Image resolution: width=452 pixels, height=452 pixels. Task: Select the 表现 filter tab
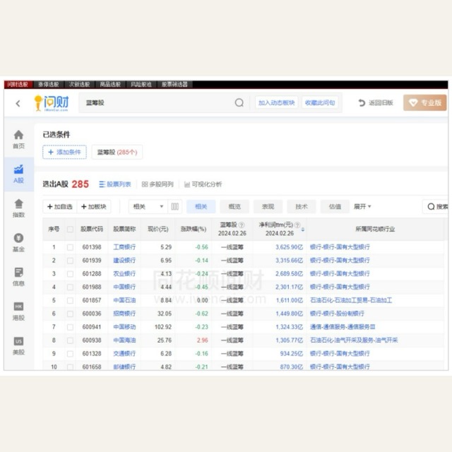[x=268, y=206]
